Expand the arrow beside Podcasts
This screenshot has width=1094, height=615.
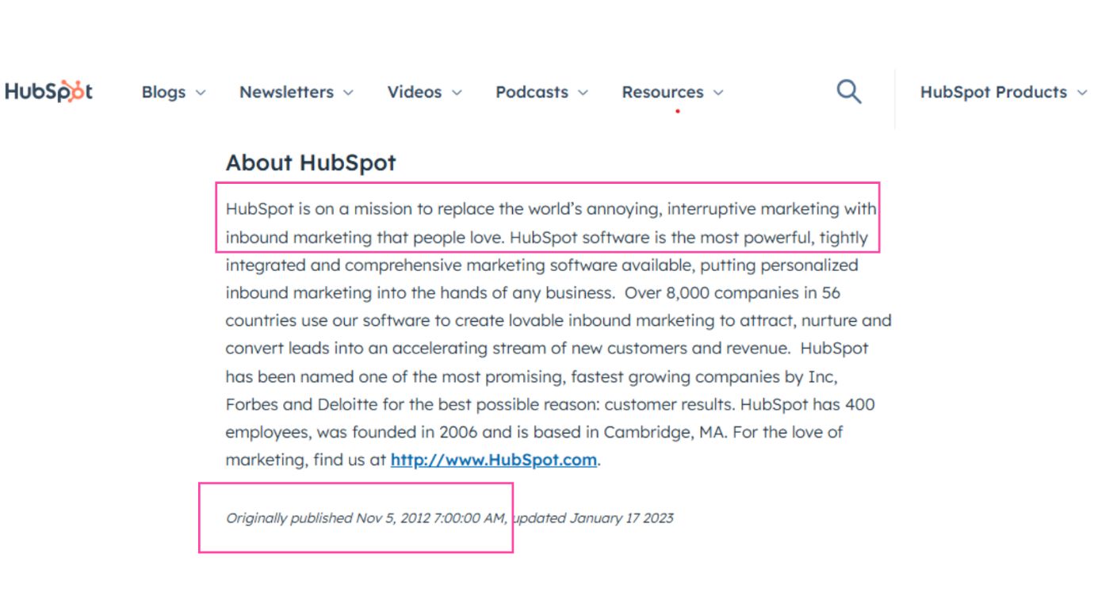(583, 93)
